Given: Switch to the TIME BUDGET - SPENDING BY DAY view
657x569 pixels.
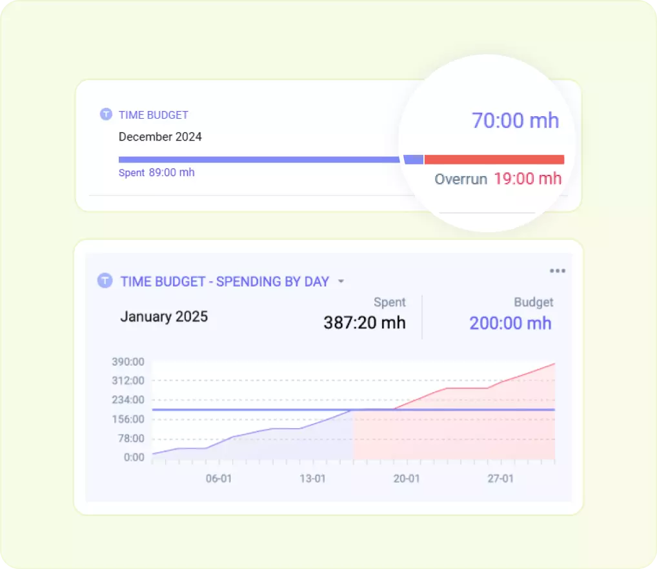Looking at the screenshot, I should tap(224, 281).
